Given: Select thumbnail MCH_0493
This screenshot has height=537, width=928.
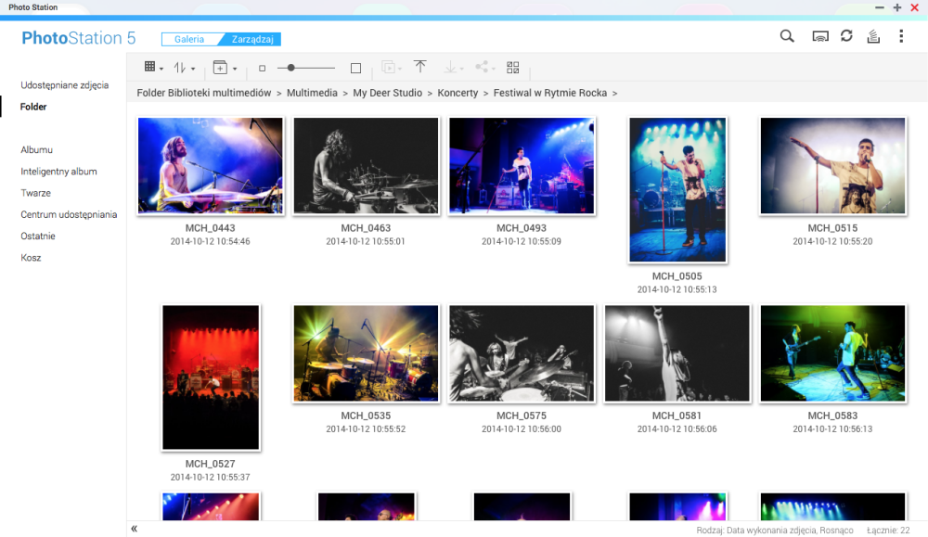Looking at the screenshot, I should 522,166.
